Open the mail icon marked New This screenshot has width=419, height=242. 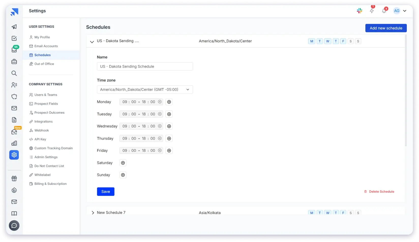pyautogui.click(x=14, y=132)
